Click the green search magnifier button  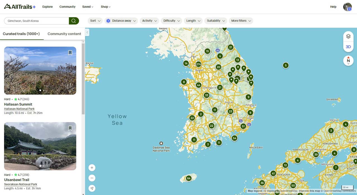pyautogui.click(x=74, y=21)
